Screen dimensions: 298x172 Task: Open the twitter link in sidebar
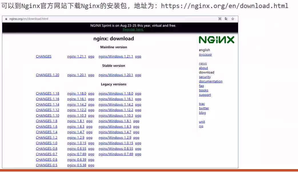click(x=204, y=108)
